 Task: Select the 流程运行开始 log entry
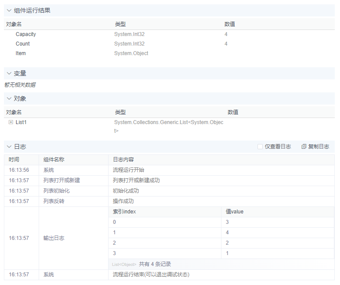coord(129,170)
